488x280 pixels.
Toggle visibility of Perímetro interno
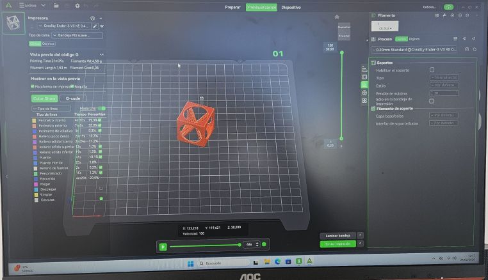click(x=100, y=120)
